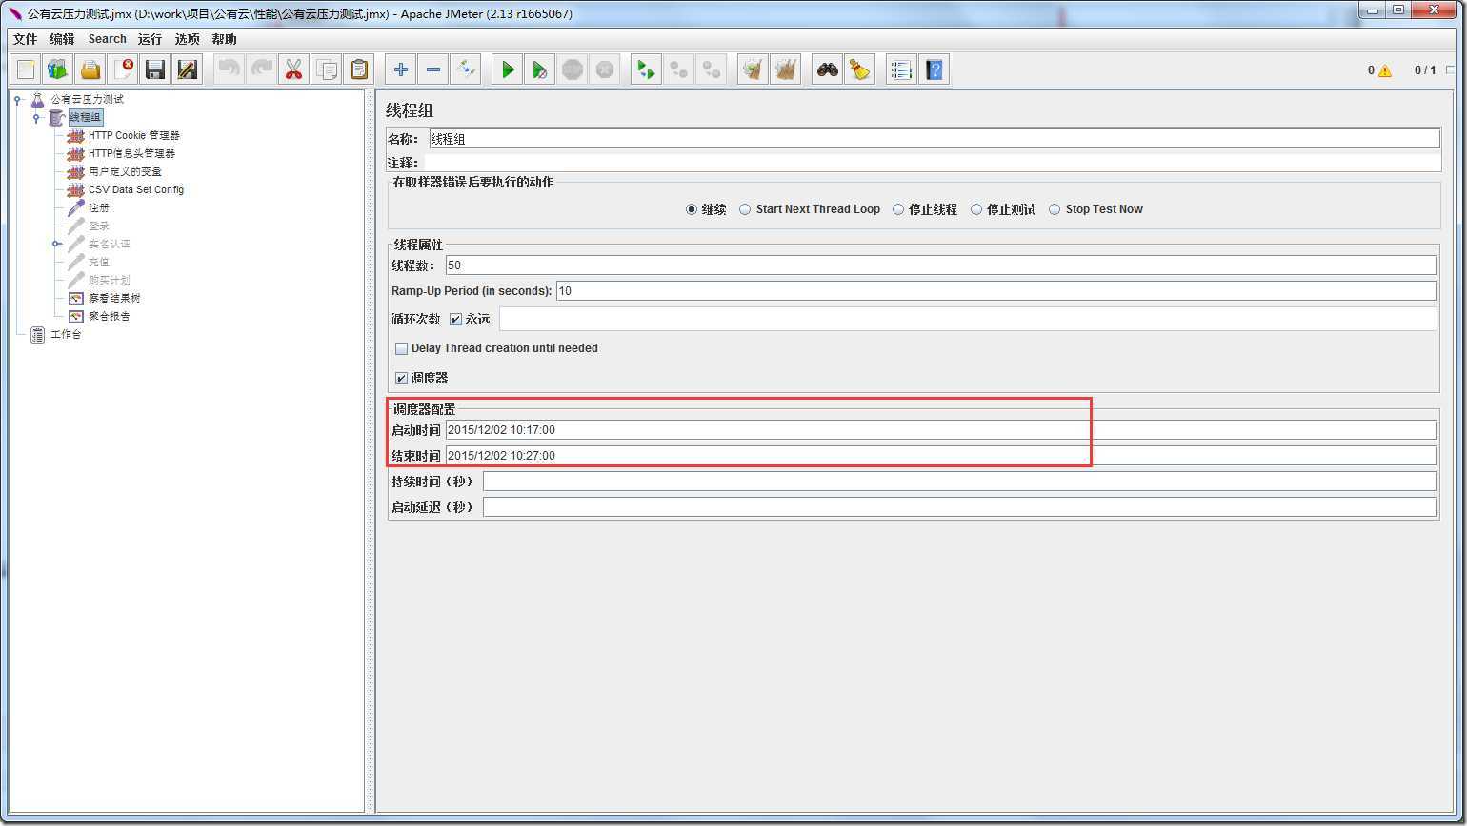Clear all results with double-broom icon
This screenshot has height=826, width=1467.
point(786,69)
